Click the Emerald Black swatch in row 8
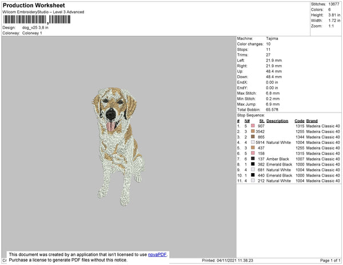The height and width of the screenshot is (265, 343). click(253, 164)
